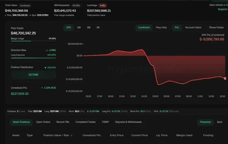
Task: Switch chart to 1W range
Action: click(x=79, y=28)
